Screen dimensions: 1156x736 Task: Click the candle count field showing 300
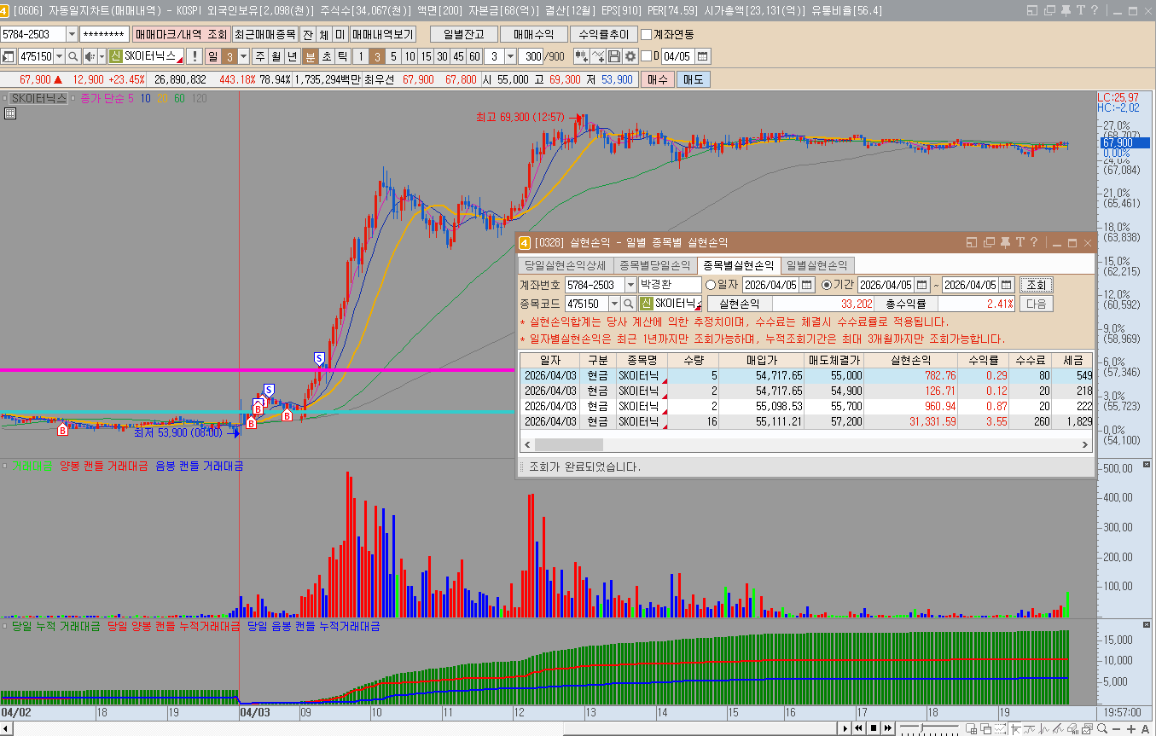pyautogui.click(x=532, y=56)
